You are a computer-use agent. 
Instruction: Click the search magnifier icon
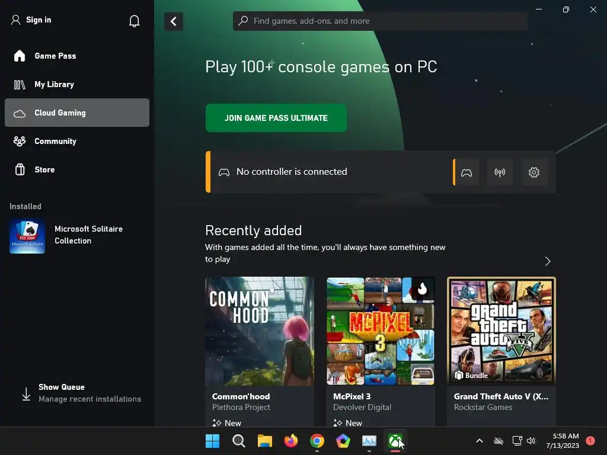click(x=243, y=21)
